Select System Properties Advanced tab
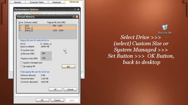Image resolution: width=188 pixels, height=105 pixels. coord(74,2)
